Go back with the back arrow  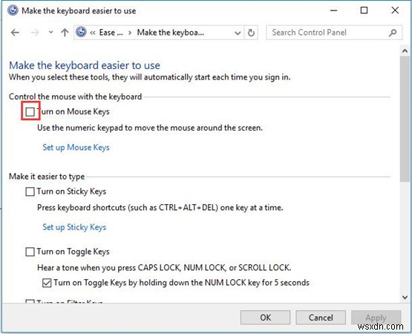tap(16, 33)
